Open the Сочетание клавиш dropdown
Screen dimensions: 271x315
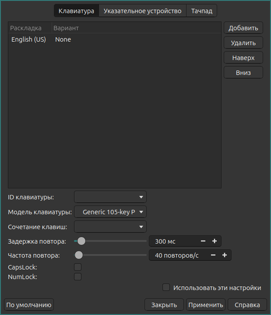click(110, 227)
